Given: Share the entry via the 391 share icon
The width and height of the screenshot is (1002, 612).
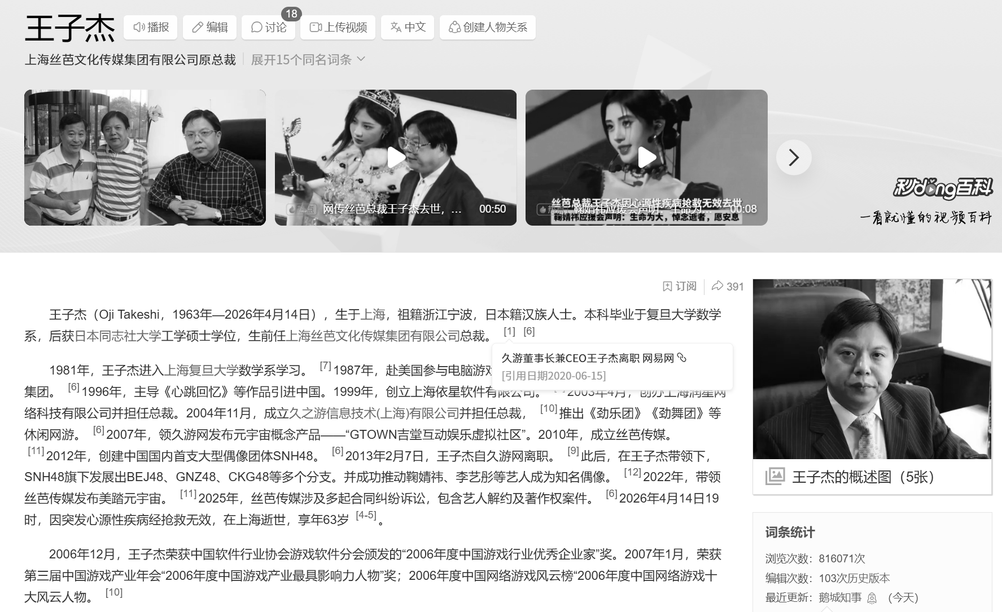Looking at the screenshot, I should click(x=728, y=287).
